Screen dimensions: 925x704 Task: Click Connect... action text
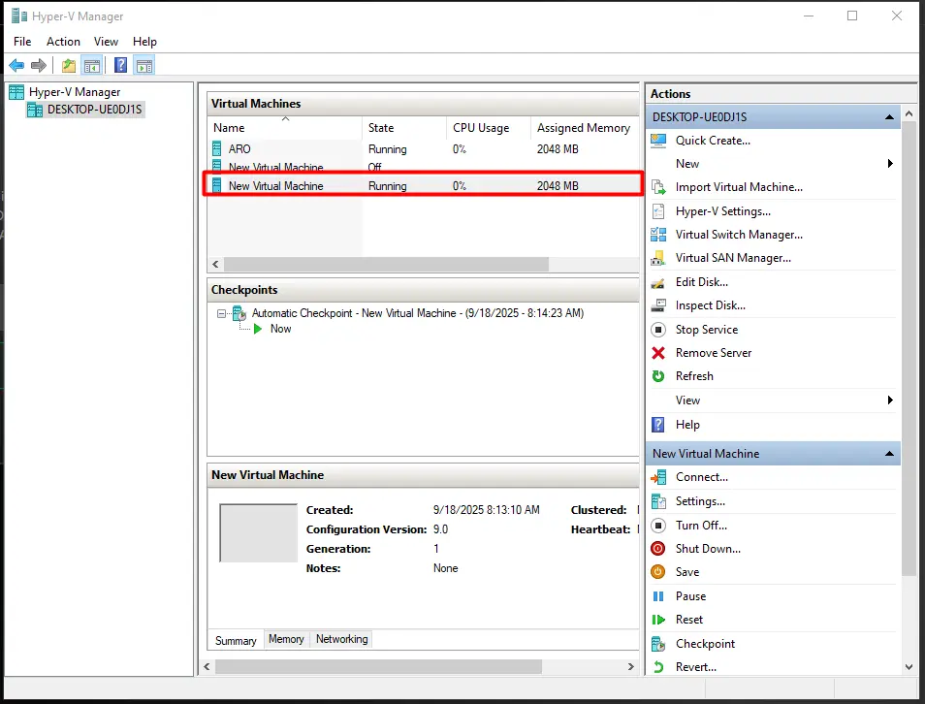pyautogui.click(x=701, y=477)
